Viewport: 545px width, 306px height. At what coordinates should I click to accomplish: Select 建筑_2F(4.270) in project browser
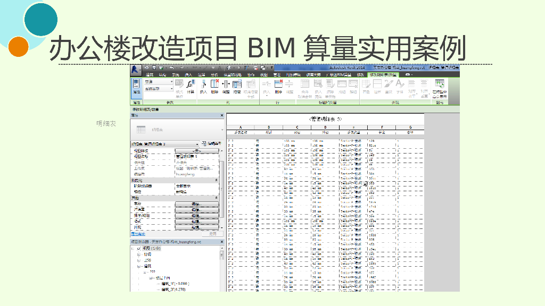pos(174,289)
